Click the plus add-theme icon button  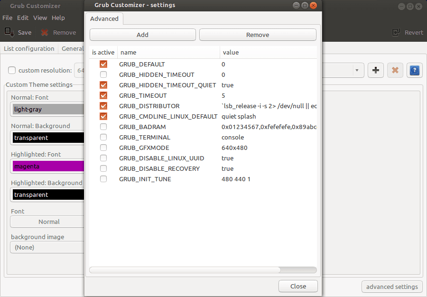(x=376, y=70)
